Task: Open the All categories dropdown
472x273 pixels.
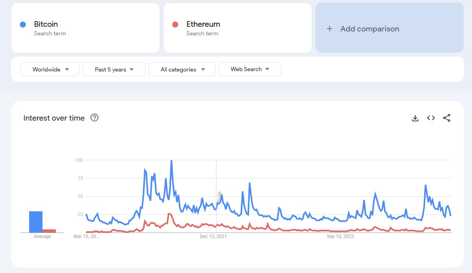Action: click(x=182, y=69)
